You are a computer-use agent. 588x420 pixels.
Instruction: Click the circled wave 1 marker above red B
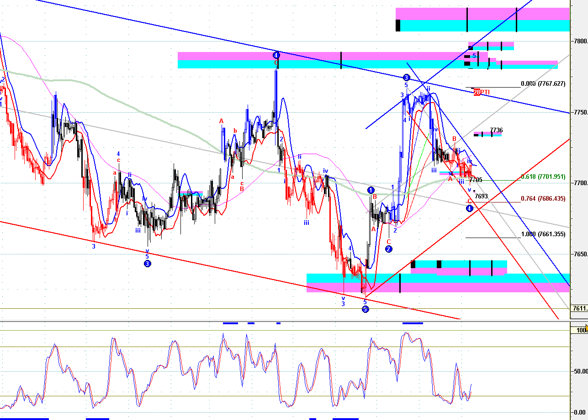click(371, 190)
